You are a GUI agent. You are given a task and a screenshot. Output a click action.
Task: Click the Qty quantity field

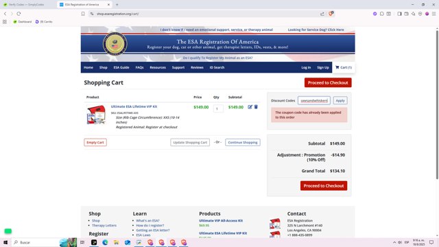(x=218, y=108)
